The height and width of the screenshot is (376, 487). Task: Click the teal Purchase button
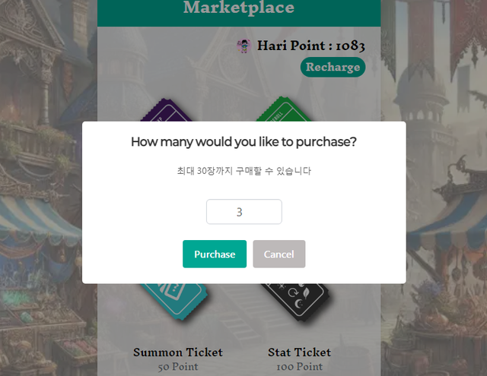[x=215, y=254]
